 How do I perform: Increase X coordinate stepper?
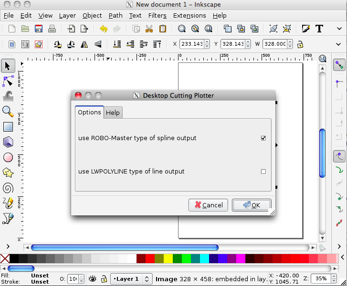207,42
